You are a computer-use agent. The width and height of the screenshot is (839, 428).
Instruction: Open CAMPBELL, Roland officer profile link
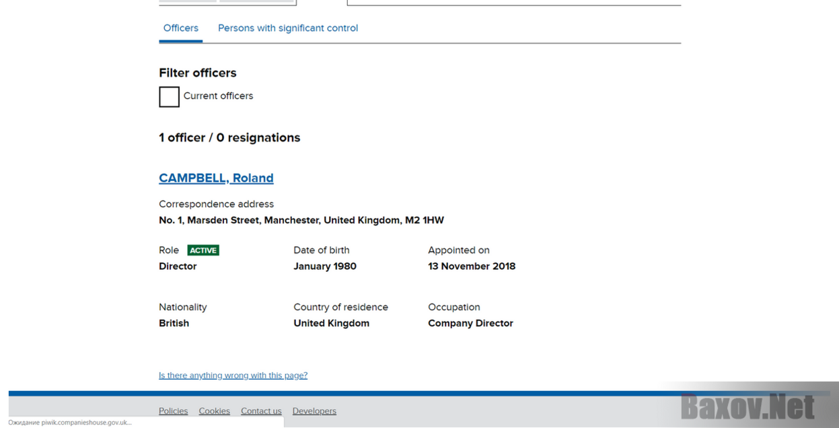click(216, 178)
